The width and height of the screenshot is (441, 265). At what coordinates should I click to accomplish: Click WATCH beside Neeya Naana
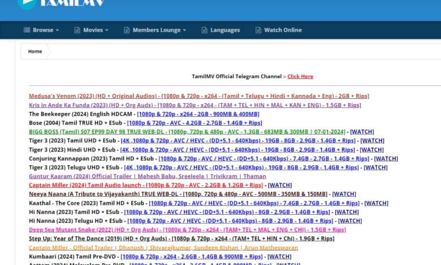344,194
